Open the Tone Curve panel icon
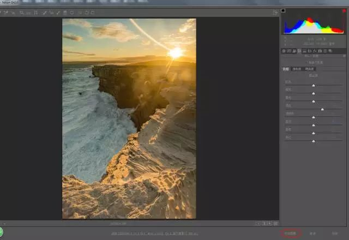349x240 pixels. (x=290, y=51)
